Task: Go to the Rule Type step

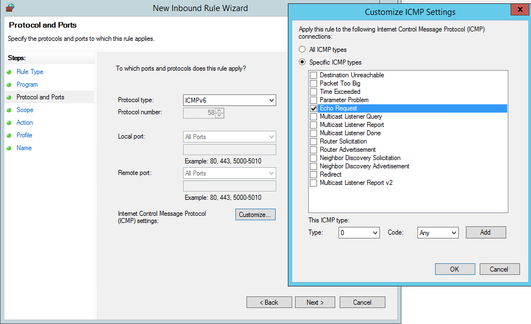Action: click(x=30, y=72)
